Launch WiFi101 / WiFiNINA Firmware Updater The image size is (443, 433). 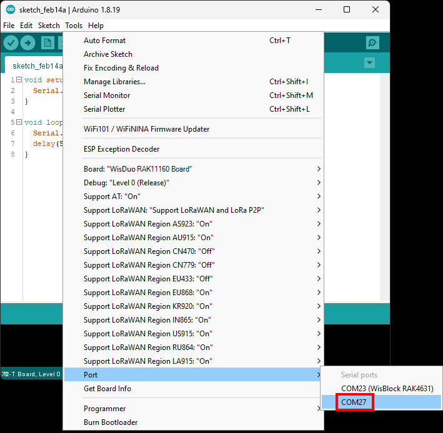pyautogui.click(x=194, y=129)
